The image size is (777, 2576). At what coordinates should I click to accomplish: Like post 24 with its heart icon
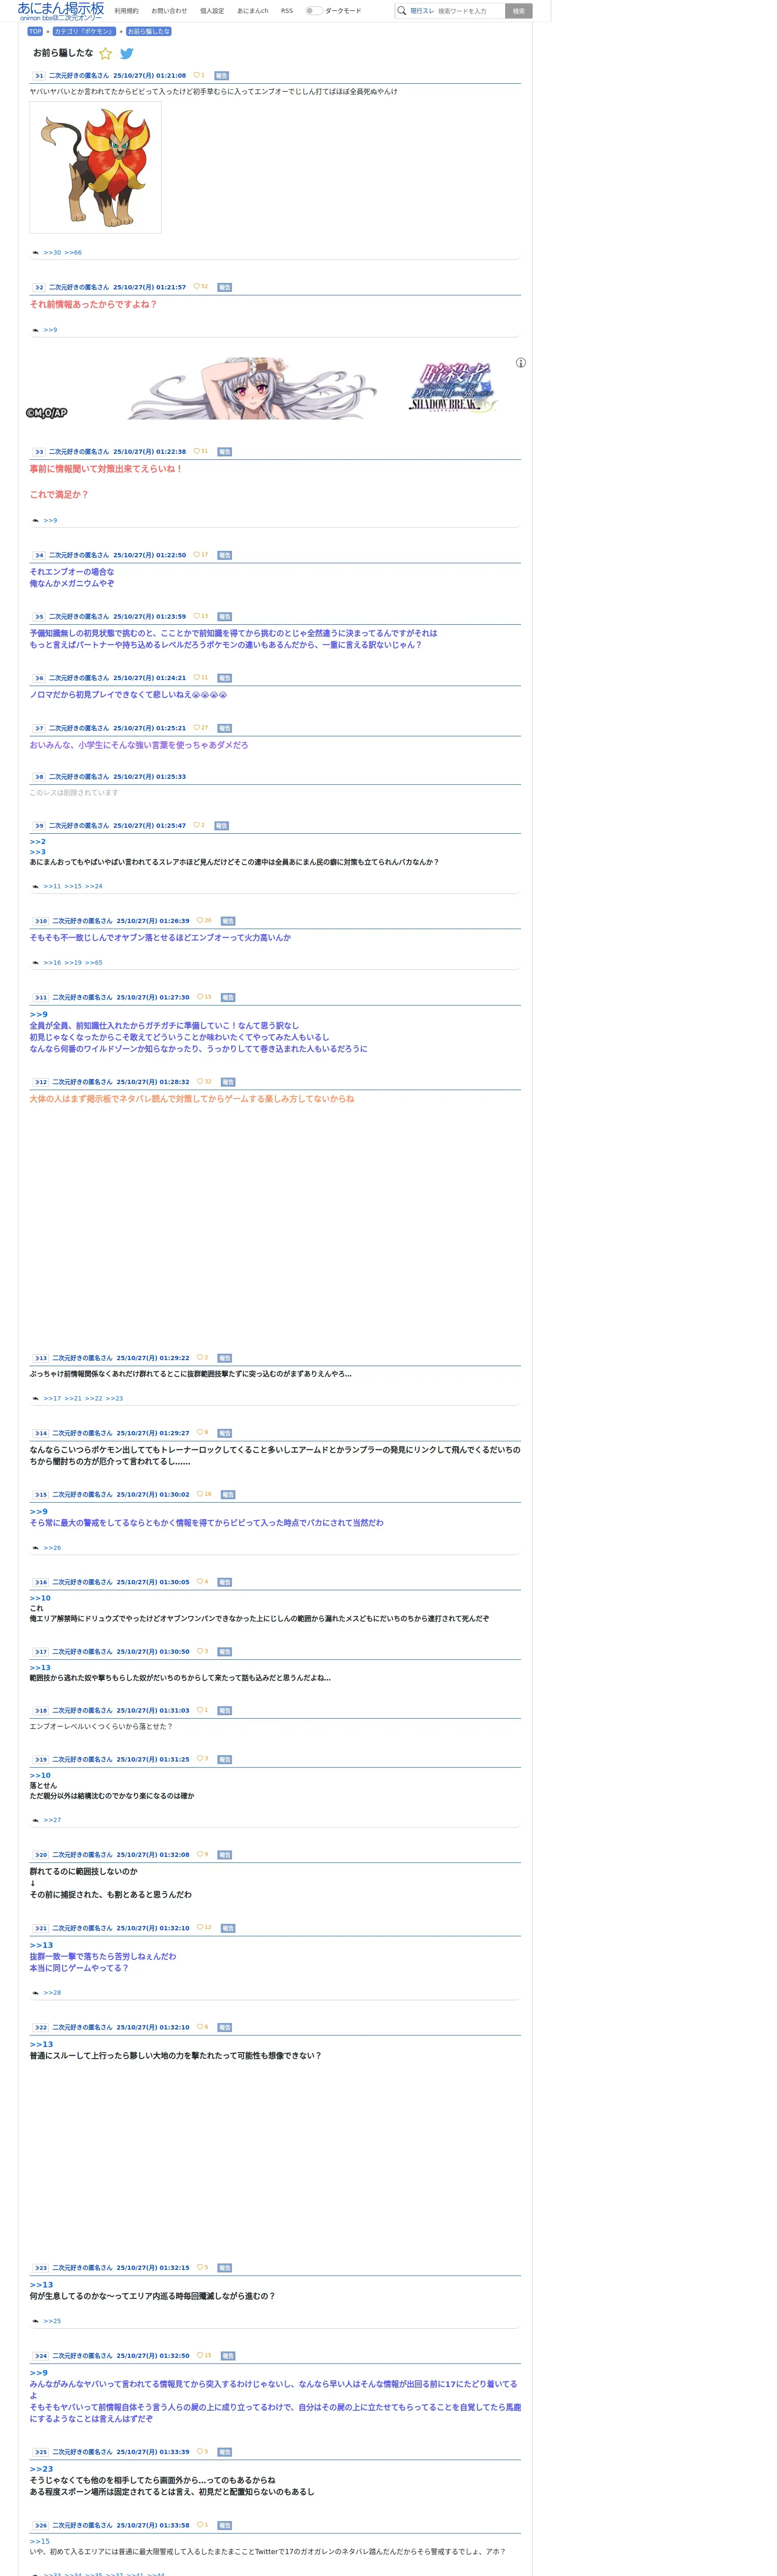point(200,2355)
